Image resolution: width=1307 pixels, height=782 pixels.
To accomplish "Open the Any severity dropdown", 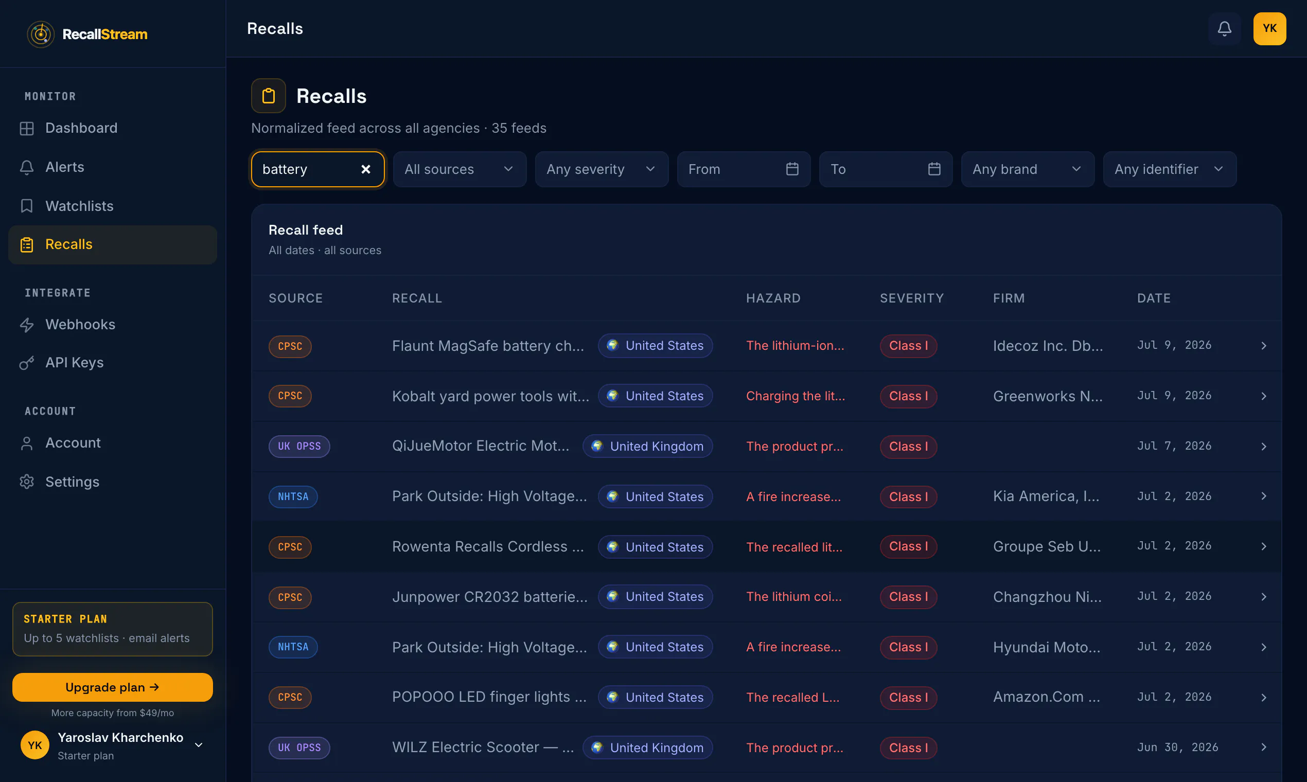I will coord(602,169).
